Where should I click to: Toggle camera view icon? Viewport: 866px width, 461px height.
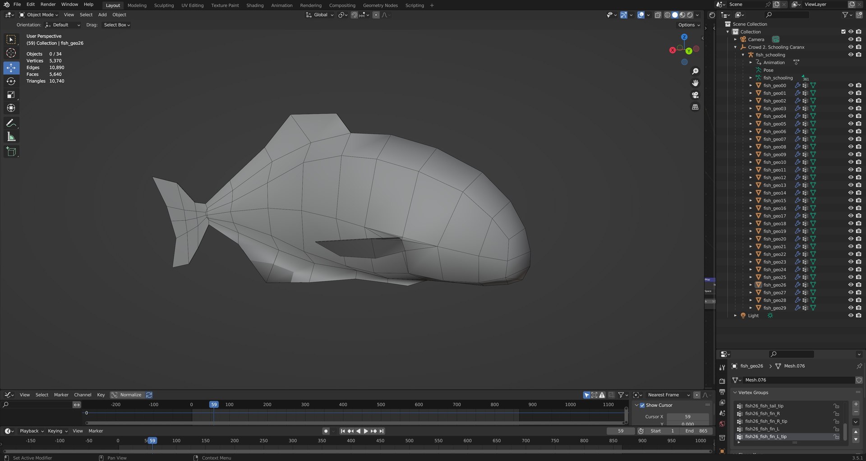695,95
